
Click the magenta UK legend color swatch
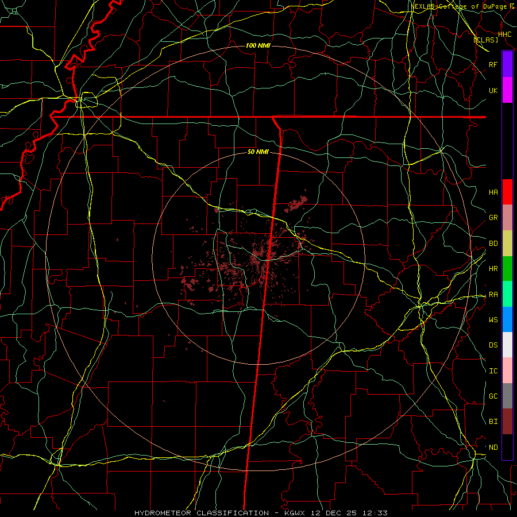tap(507, 90)
